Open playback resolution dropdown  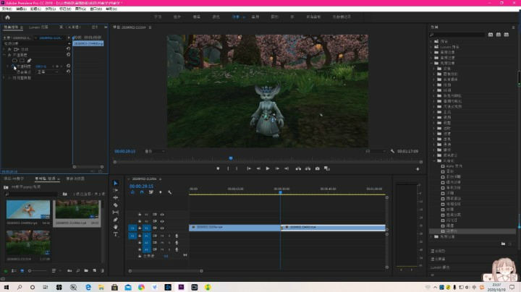click(x=376, y=151)
